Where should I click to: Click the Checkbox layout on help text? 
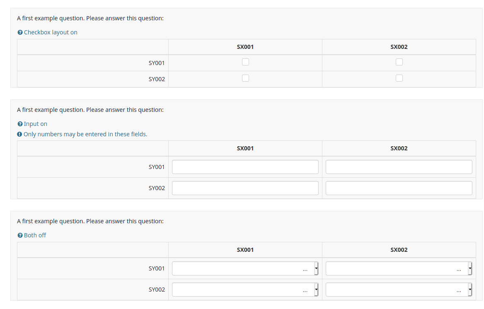51,32
